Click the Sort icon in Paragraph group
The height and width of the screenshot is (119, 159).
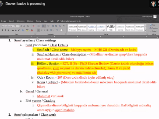pos(60,26)
